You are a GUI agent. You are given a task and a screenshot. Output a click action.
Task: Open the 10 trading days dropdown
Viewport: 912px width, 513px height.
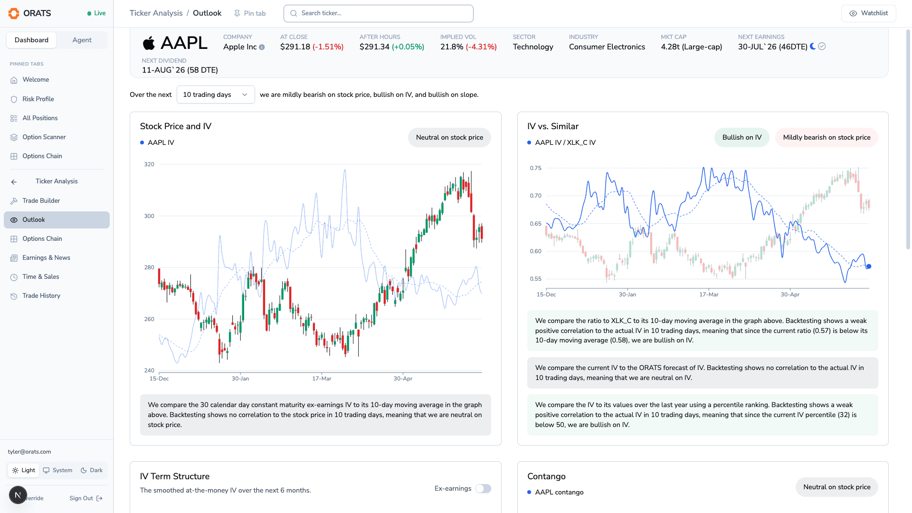coord(216,95)
